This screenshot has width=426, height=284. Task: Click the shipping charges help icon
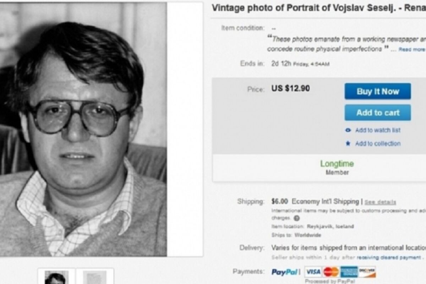[296, 218]
